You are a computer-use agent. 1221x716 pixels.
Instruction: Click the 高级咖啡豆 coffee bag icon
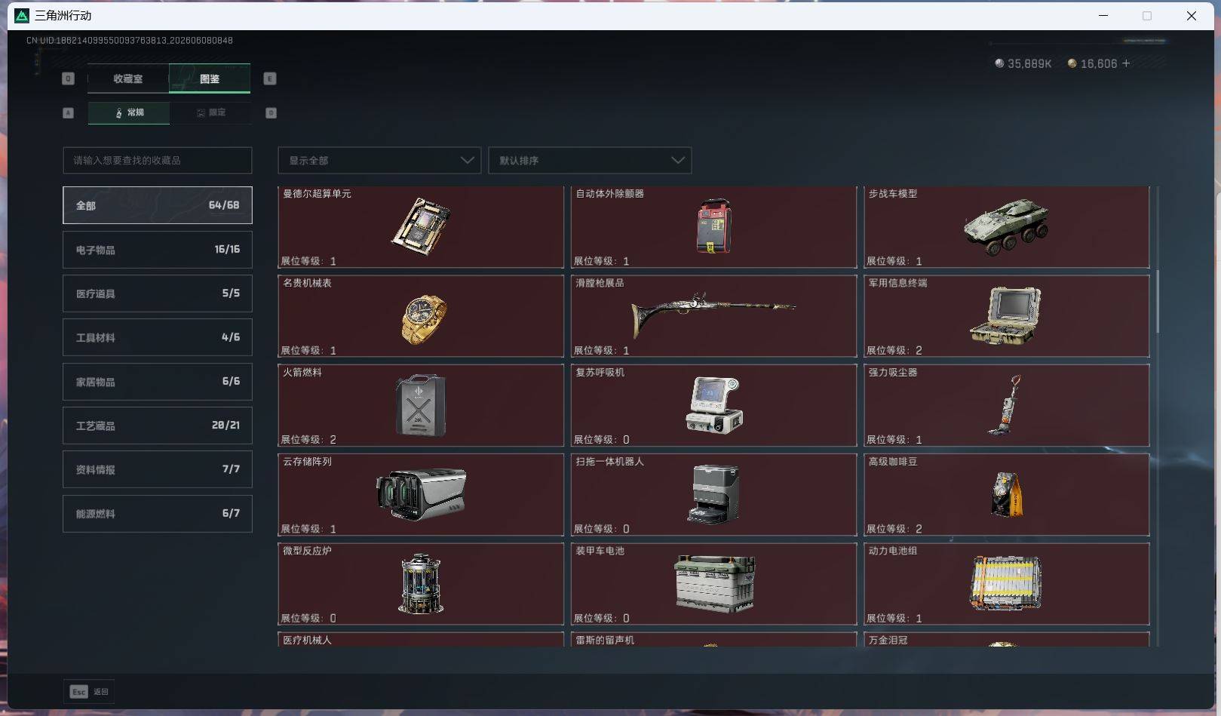(x=1007, y=494)
